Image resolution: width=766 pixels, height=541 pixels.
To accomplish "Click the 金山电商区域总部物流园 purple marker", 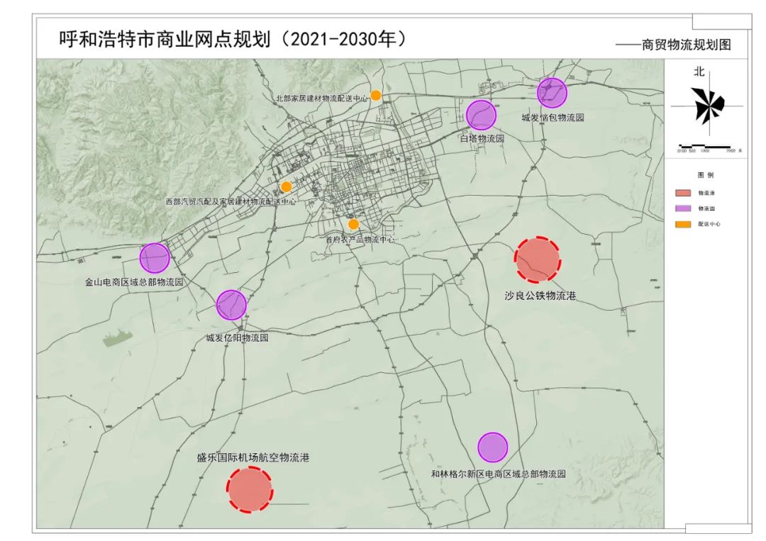I will pos(155,258).
